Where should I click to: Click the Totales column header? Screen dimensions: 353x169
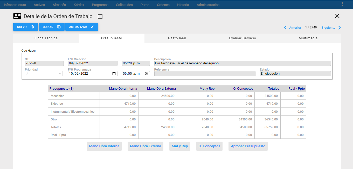[x=274, y=89]
